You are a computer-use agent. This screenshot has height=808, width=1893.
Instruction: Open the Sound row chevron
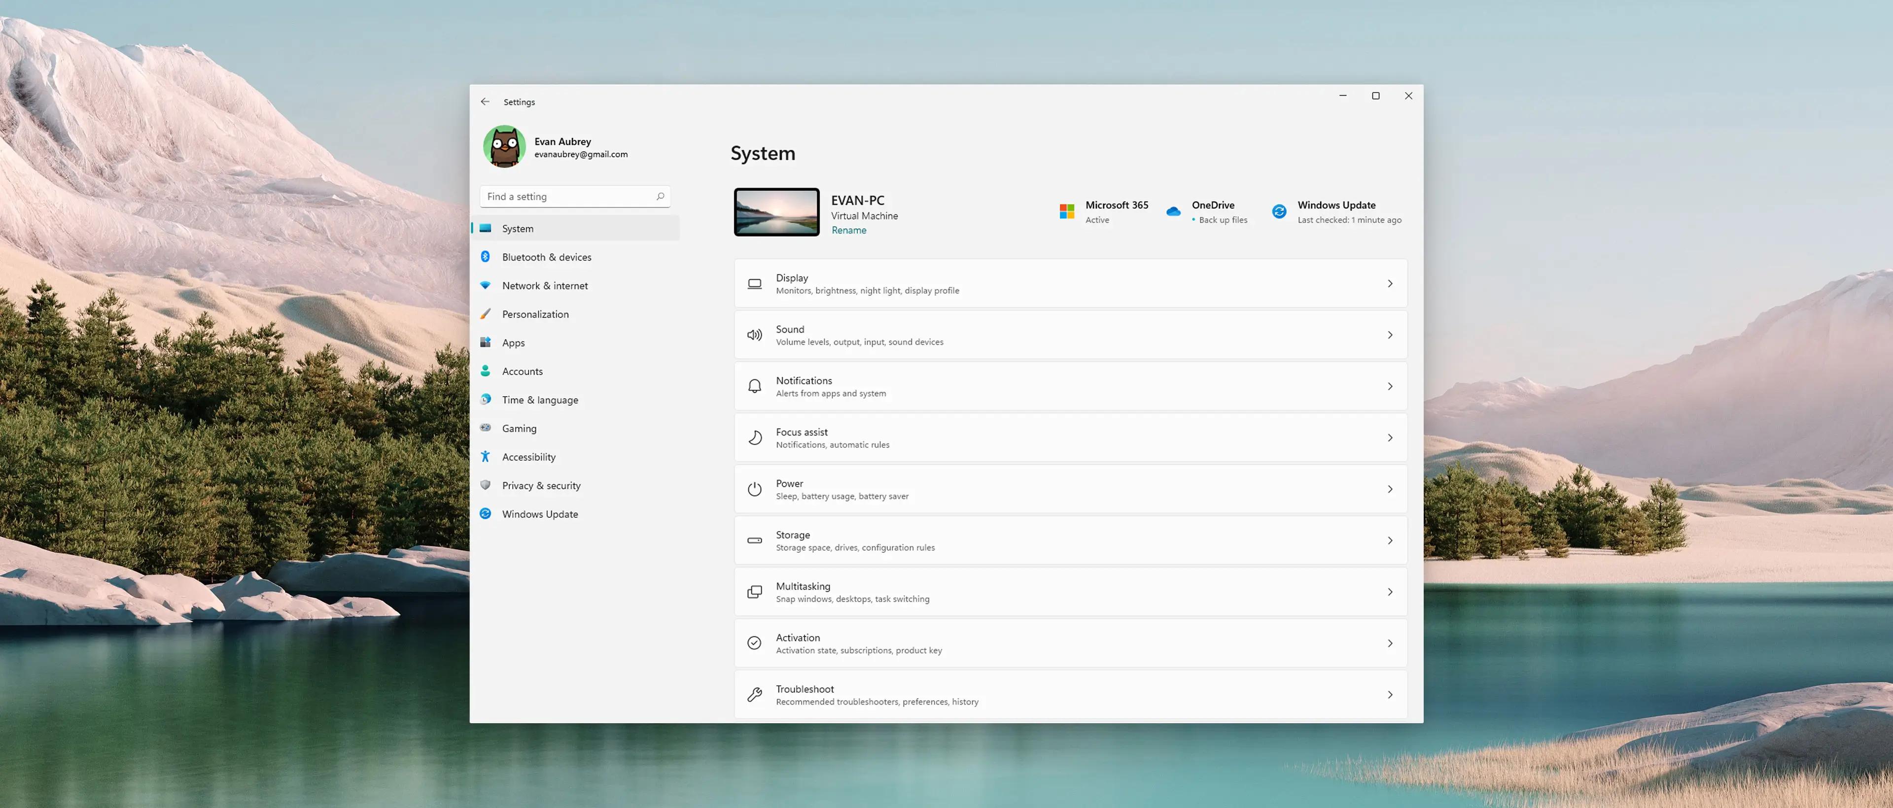[x=1390, y=335]
